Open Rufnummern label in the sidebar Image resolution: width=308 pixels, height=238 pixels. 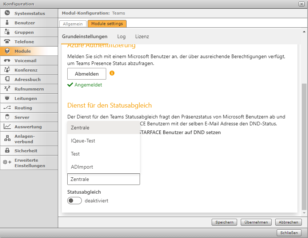point(29,89)
